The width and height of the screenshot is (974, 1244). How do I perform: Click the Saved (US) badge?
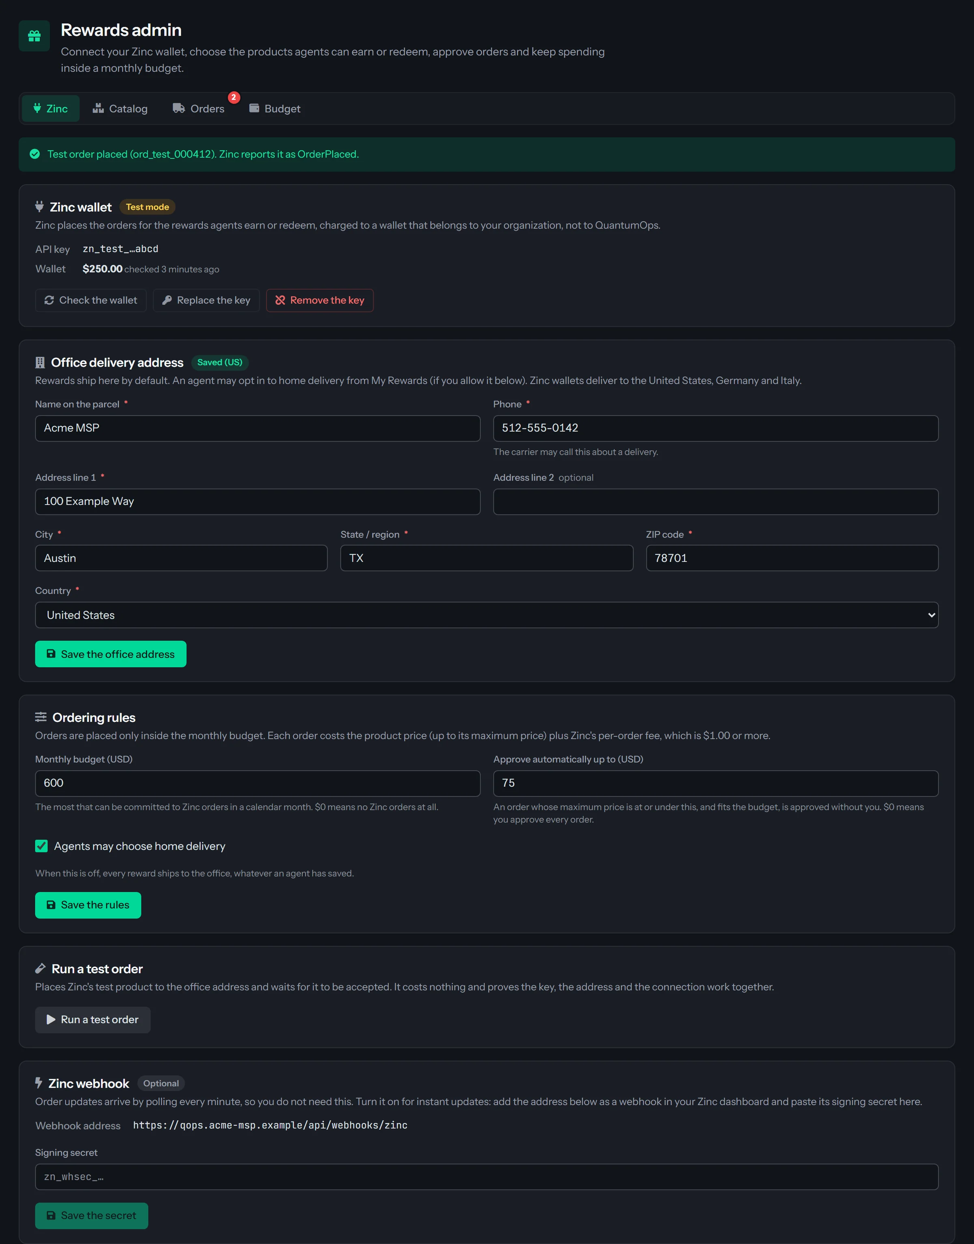220,362
